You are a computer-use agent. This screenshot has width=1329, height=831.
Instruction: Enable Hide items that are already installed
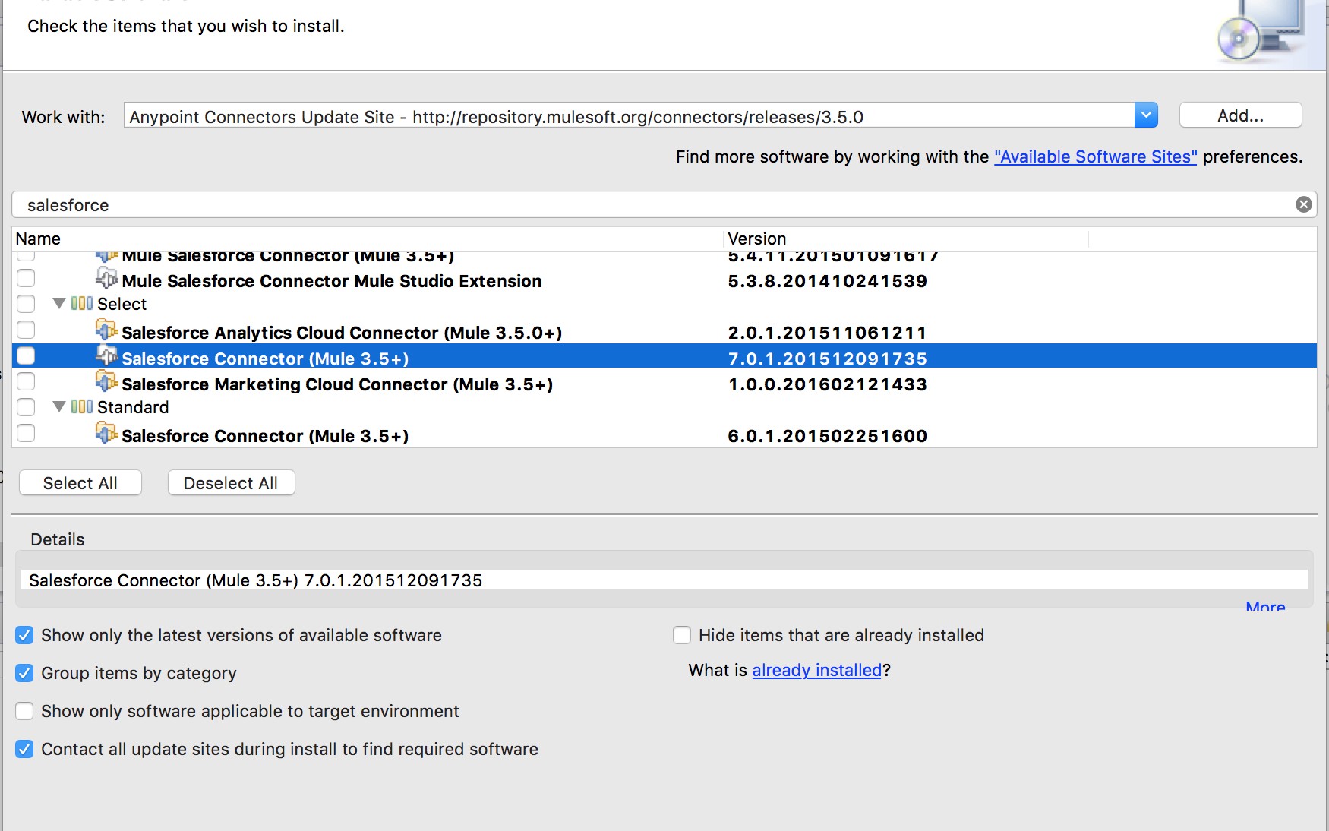click(682, 635)
